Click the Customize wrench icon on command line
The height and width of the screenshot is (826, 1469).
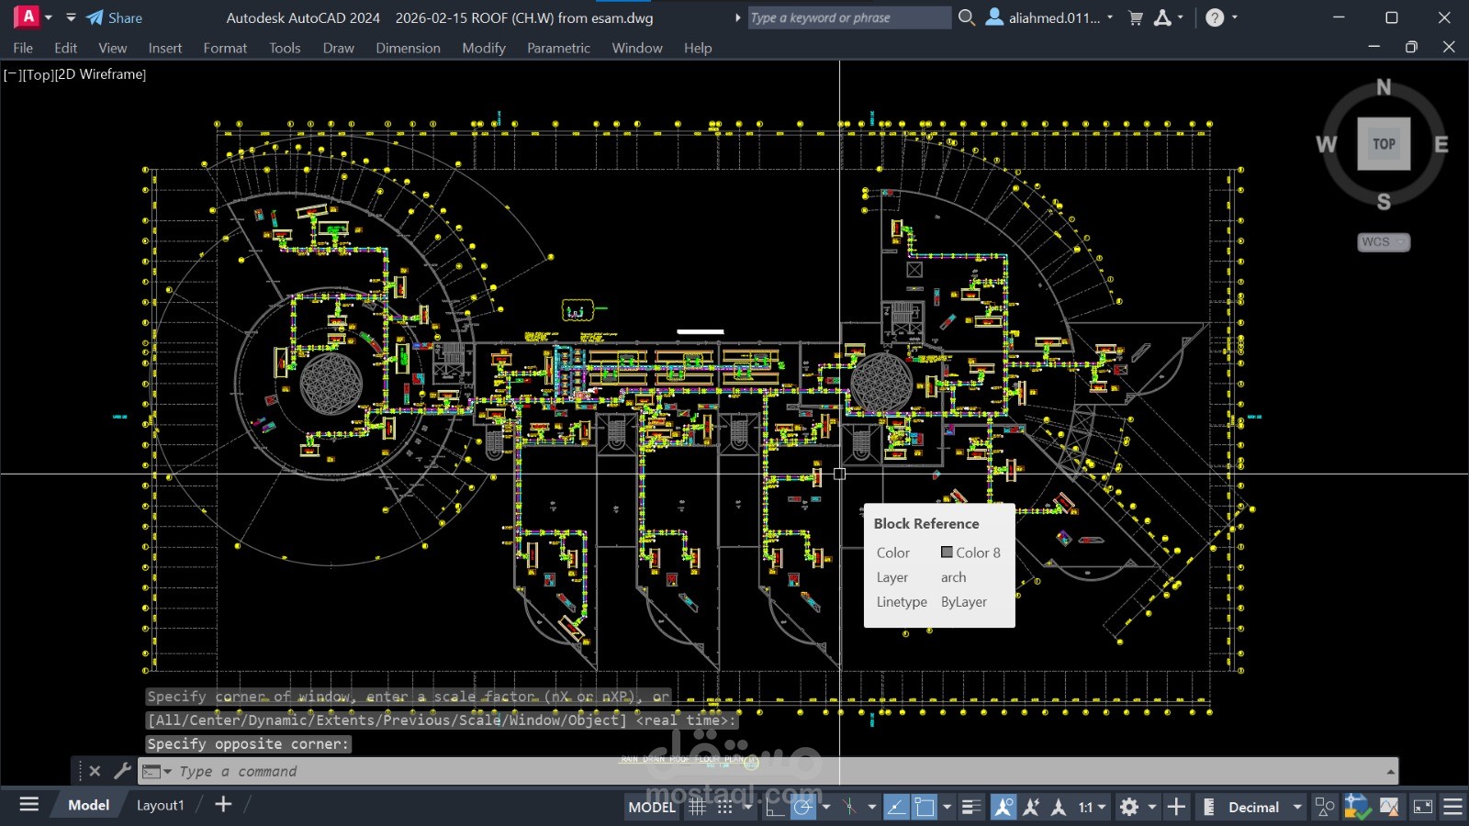(122, 771)
